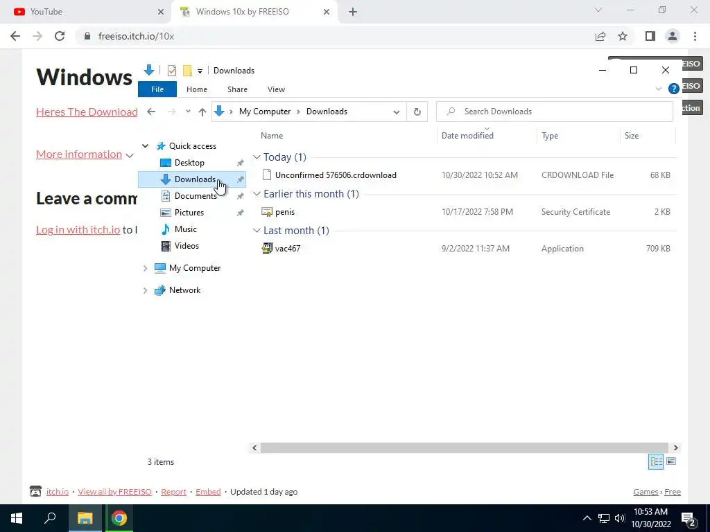The height and width of the screenshot is (532, 710).
Task: Collapse the Quick access tree node
Action: point(145,145)
